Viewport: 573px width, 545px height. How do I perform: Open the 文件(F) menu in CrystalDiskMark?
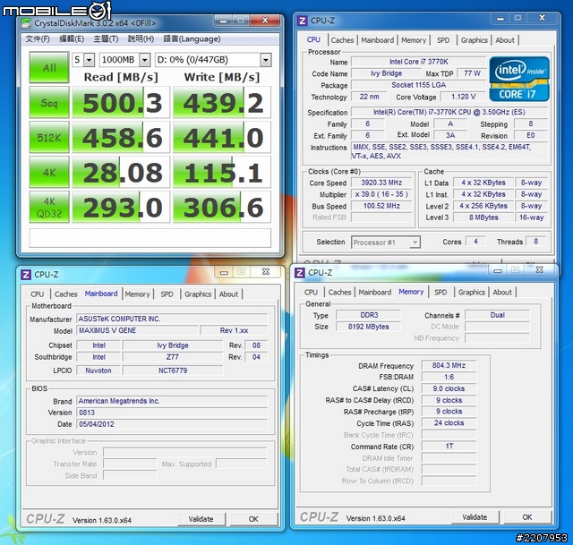[38, 39]
